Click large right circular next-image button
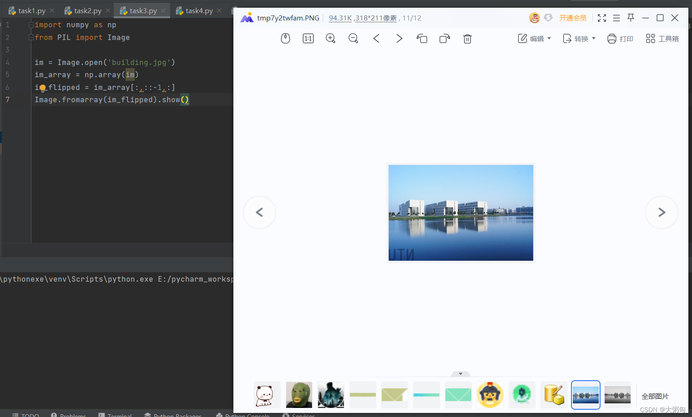 [662, 212]
